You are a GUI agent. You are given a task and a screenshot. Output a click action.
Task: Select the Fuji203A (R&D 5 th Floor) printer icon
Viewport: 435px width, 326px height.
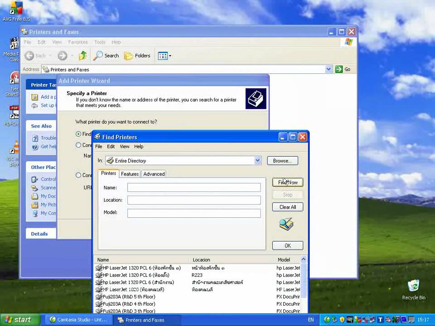coord(99,297)
